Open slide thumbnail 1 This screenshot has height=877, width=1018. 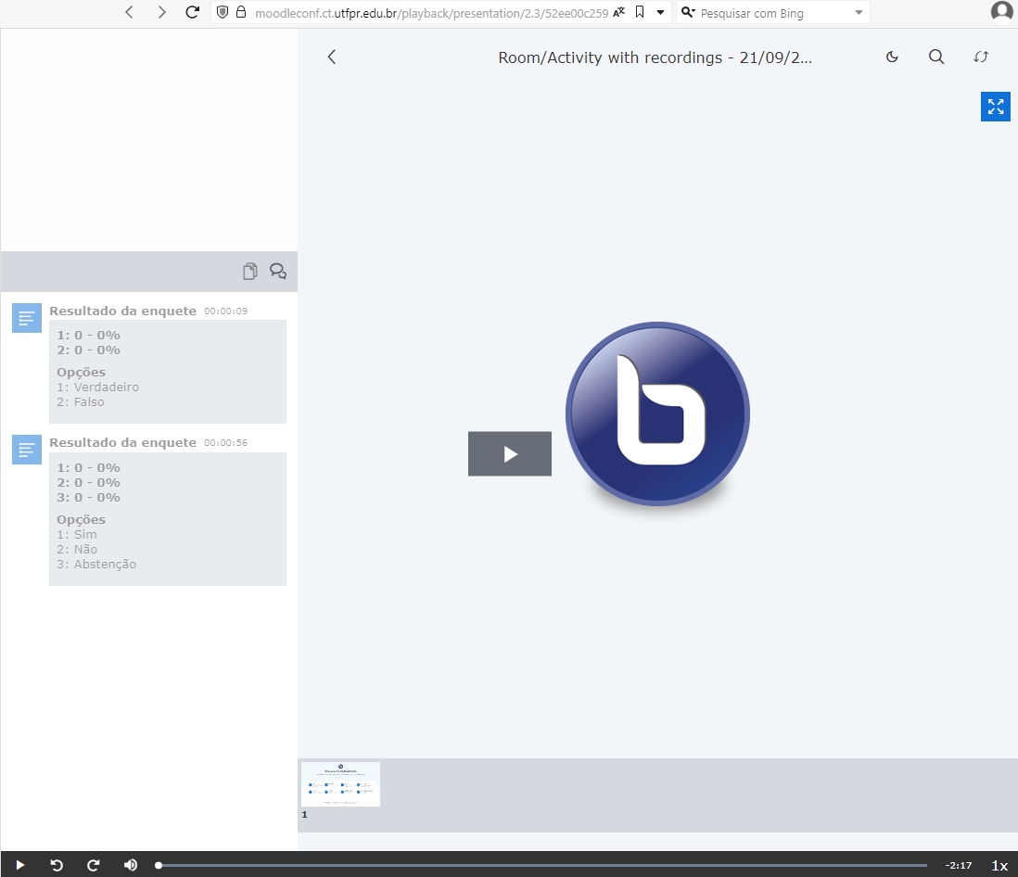(340, 784)
